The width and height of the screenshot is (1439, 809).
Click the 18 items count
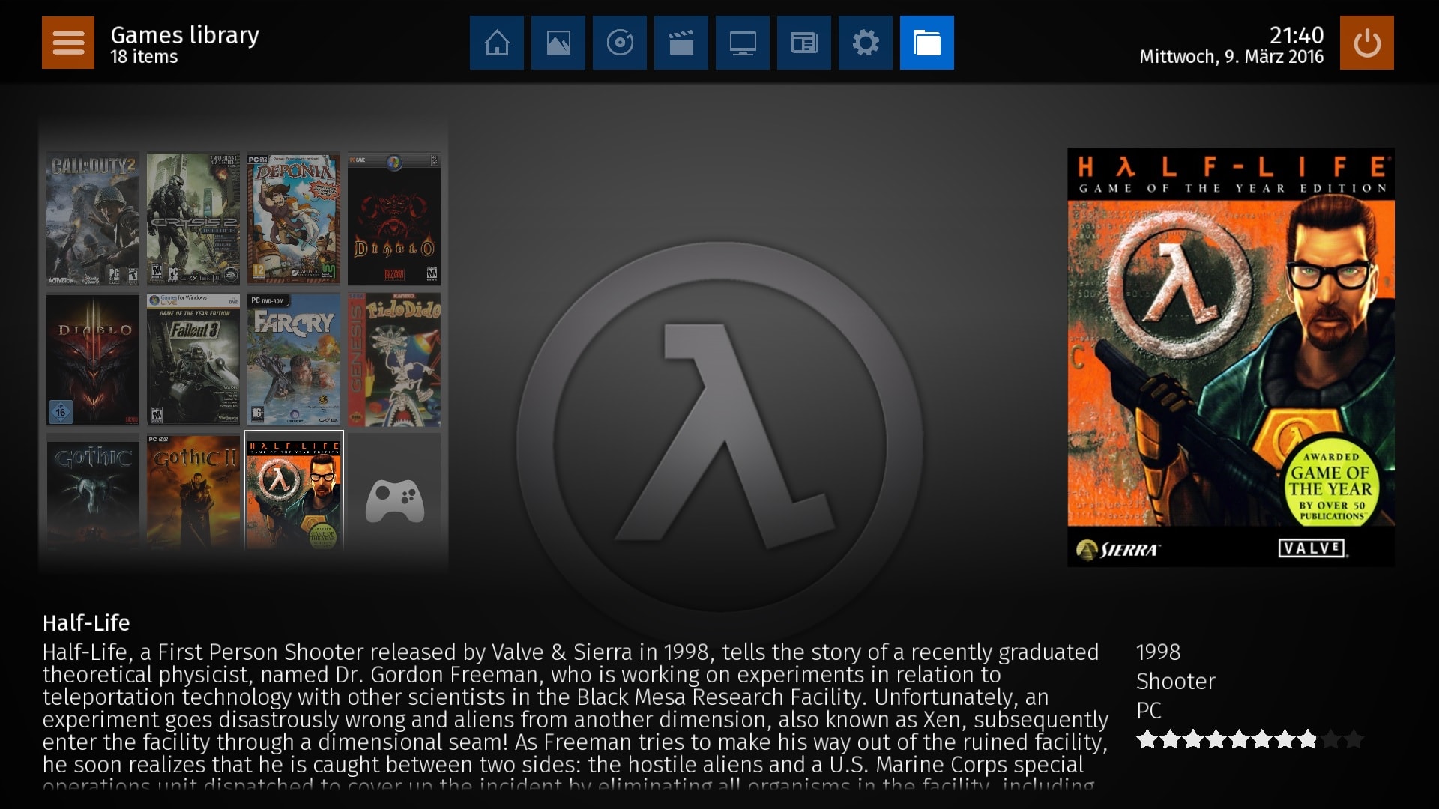[x=144, y=57]
